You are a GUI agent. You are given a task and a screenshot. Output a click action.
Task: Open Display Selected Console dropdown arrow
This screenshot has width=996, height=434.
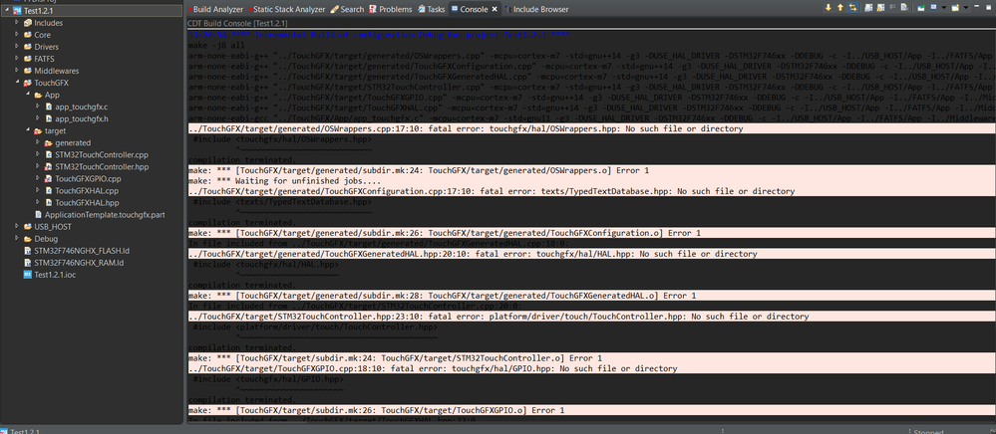pos(944,8)
